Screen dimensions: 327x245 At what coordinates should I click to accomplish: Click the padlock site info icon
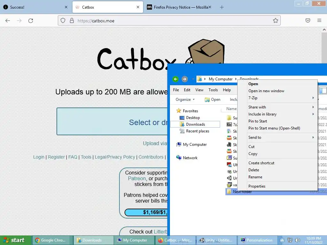point(72,20)
